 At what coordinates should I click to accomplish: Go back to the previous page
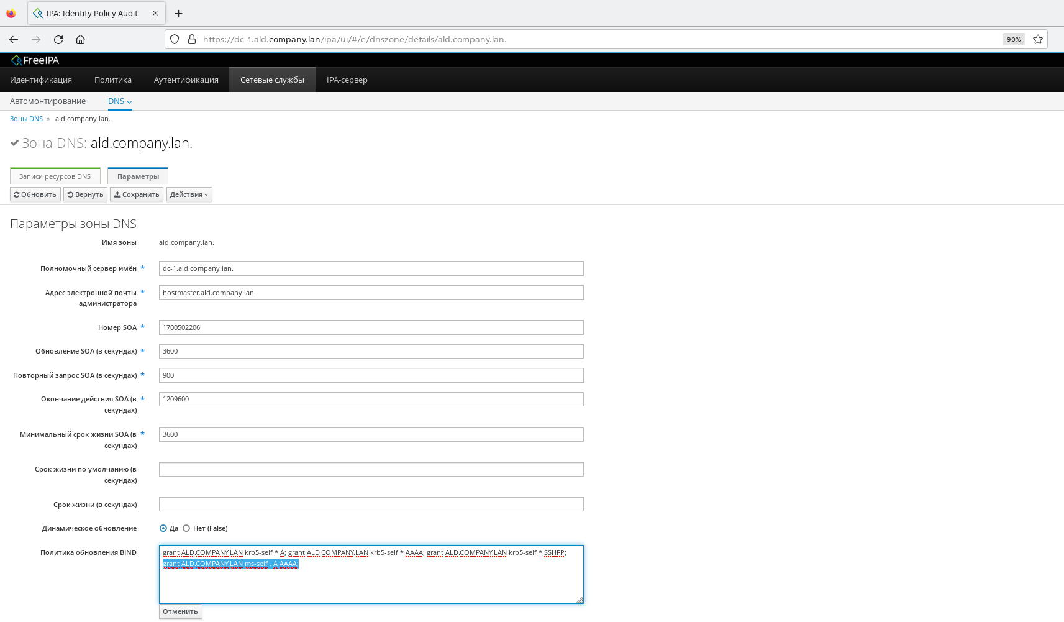[14, 39]
